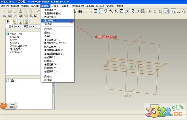Click the Zoom Out magnifier
The image size is (187, 120).
tap(116, 11)
